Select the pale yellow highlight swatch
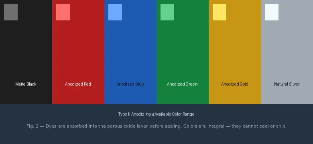Image resolution: width=313 pixels, height=144 pixels. [x=220, y=12]
